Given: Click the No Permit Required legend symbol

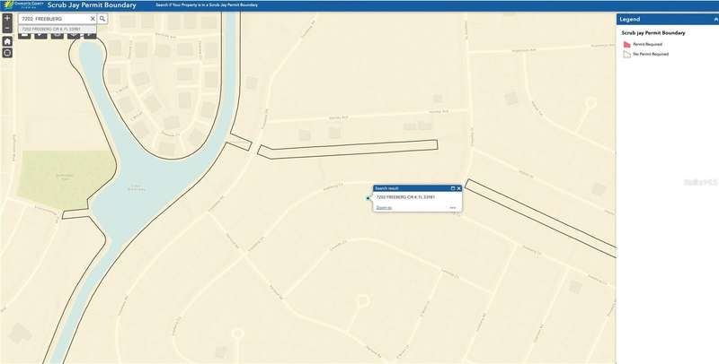Looking at the screenshot, I should [x=626, y=54].
